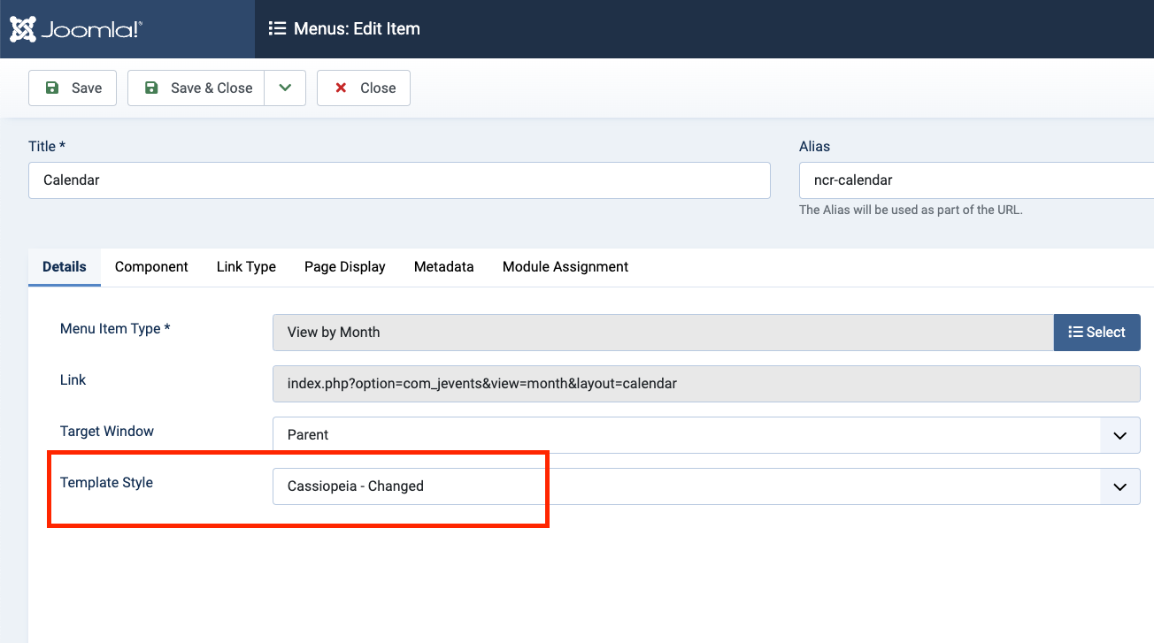The height and width of the screenshot is (643, 1154).
Task: Click the Title field containing Calendar
Action: pos(399,180)
